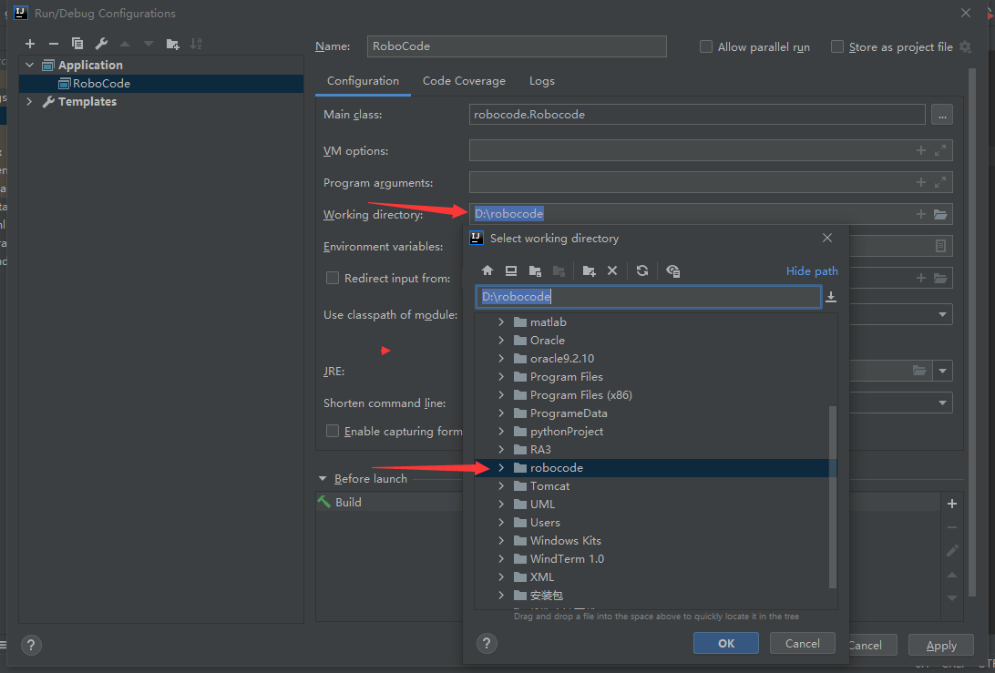
Task: Switch to the Logs tab
Action: (542, 81)
